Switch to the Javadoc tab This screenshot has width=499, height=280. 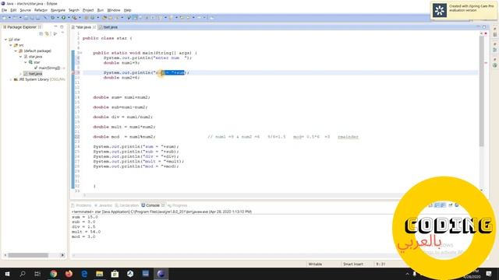(104, 205)
